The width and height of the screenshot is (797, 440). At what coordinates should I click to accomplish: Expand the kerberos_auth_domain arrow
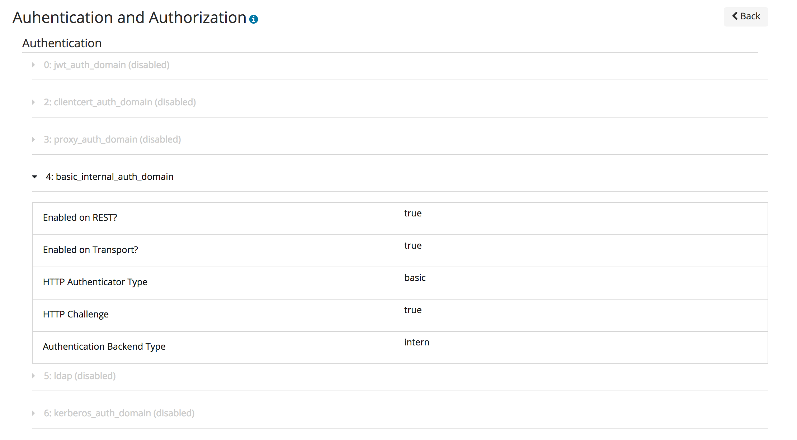click(x=33, y=413)
